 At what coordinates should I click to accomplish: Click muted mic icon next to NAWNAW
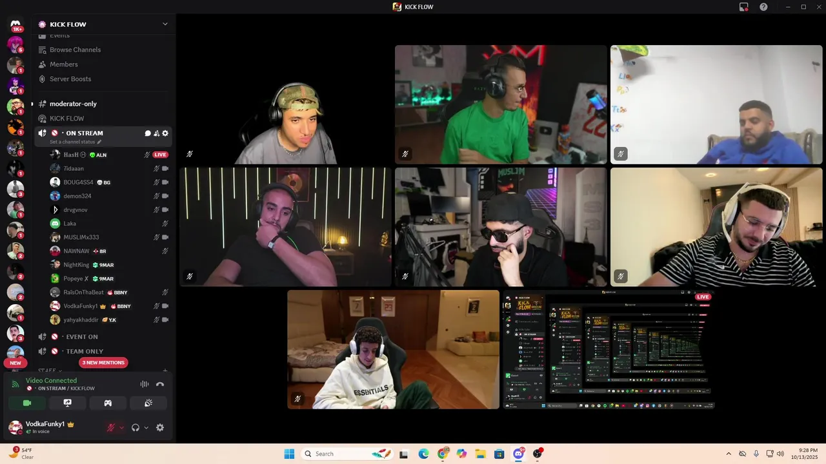(165, 251)
